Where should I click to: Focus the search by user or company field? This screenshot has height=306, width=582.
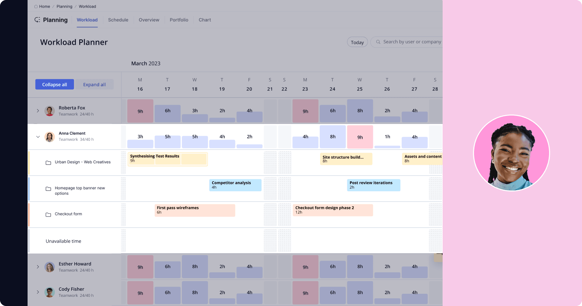coord(412,42)
